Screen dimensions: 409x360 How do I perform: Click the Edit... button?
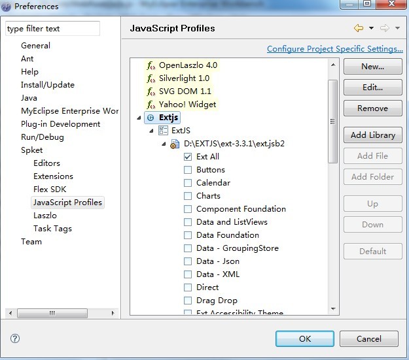click(x=373, y=88)
